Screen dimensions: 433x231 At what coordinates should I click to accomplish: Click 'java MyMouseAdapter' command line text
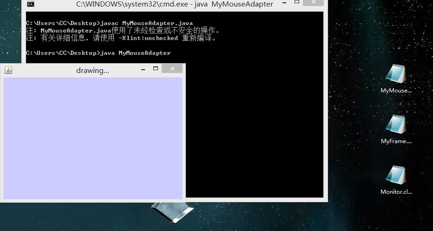pyautogui.click(x=135, y=53)
